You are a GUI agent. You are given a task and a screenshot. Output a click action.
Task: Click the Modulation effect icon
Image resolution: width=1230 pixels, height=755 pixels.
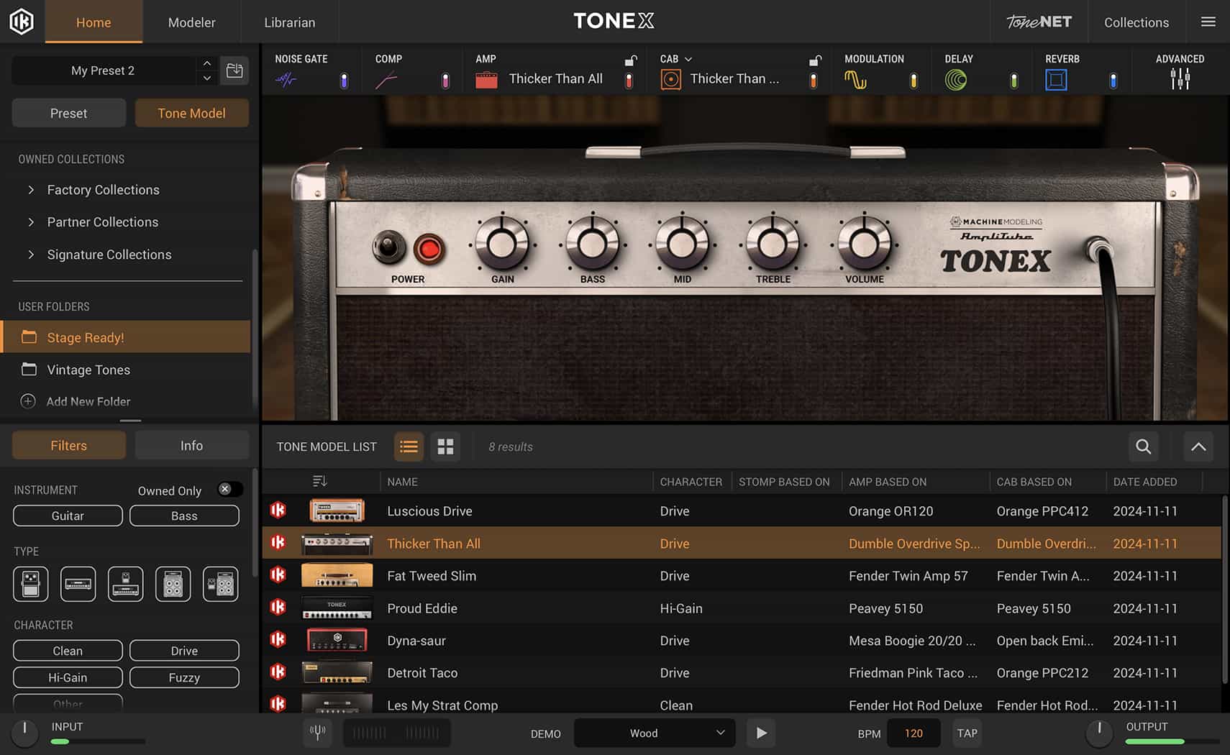856,79
